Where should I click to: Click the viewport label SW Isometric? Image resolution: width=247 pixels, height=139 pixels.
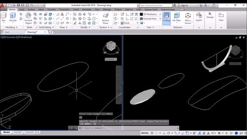pyautogui.click(x=9, y=37)
